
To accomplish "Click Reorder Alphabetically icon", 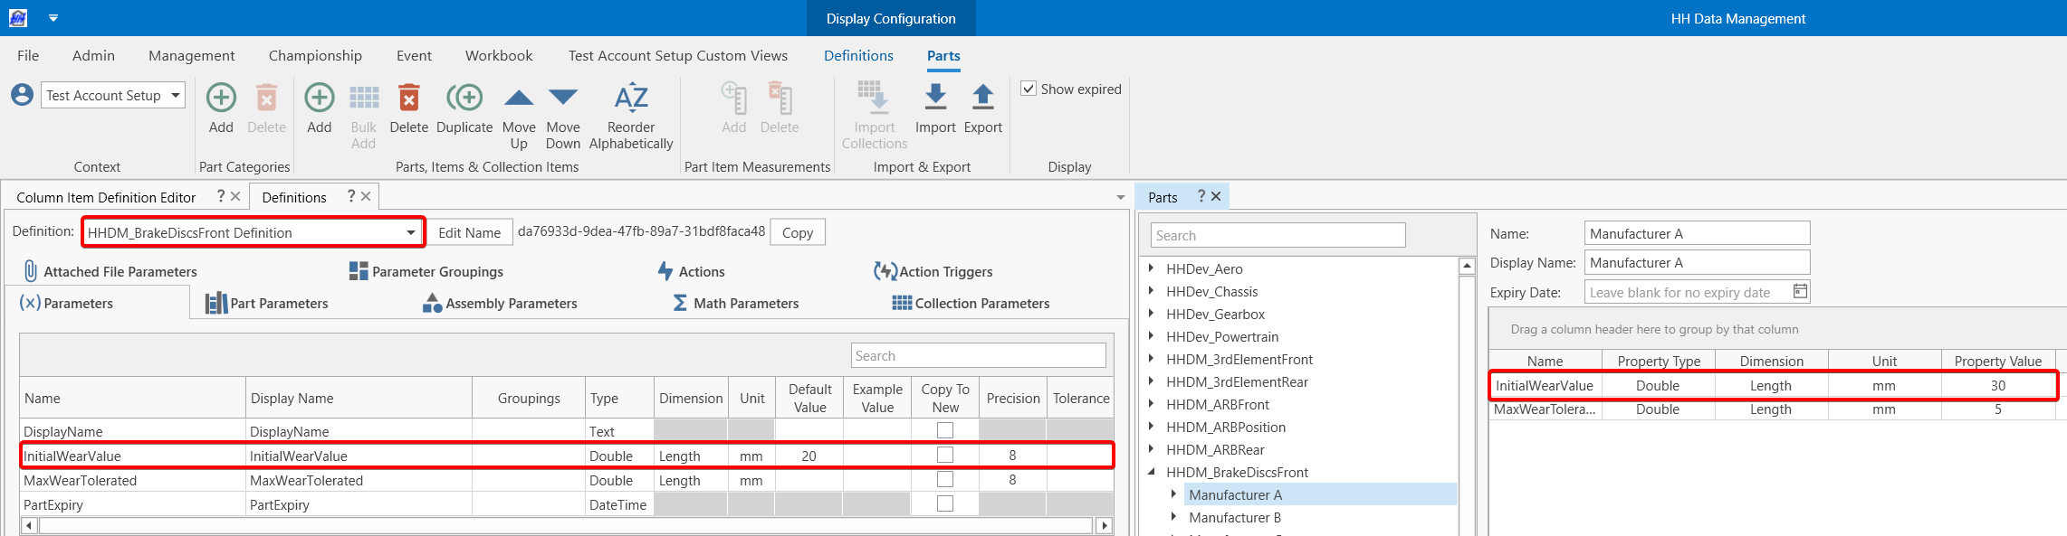I will tap(631, 98).
